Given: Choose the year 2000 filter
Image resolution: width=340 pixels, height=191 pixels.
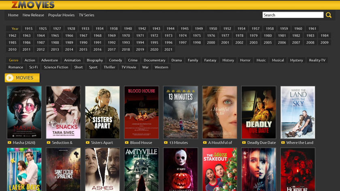Looking at the screenshot, I should point(211,42).
